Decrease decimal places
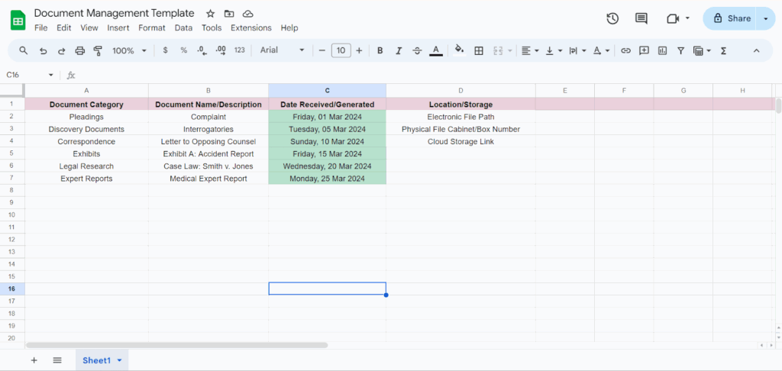 point(202,50)
